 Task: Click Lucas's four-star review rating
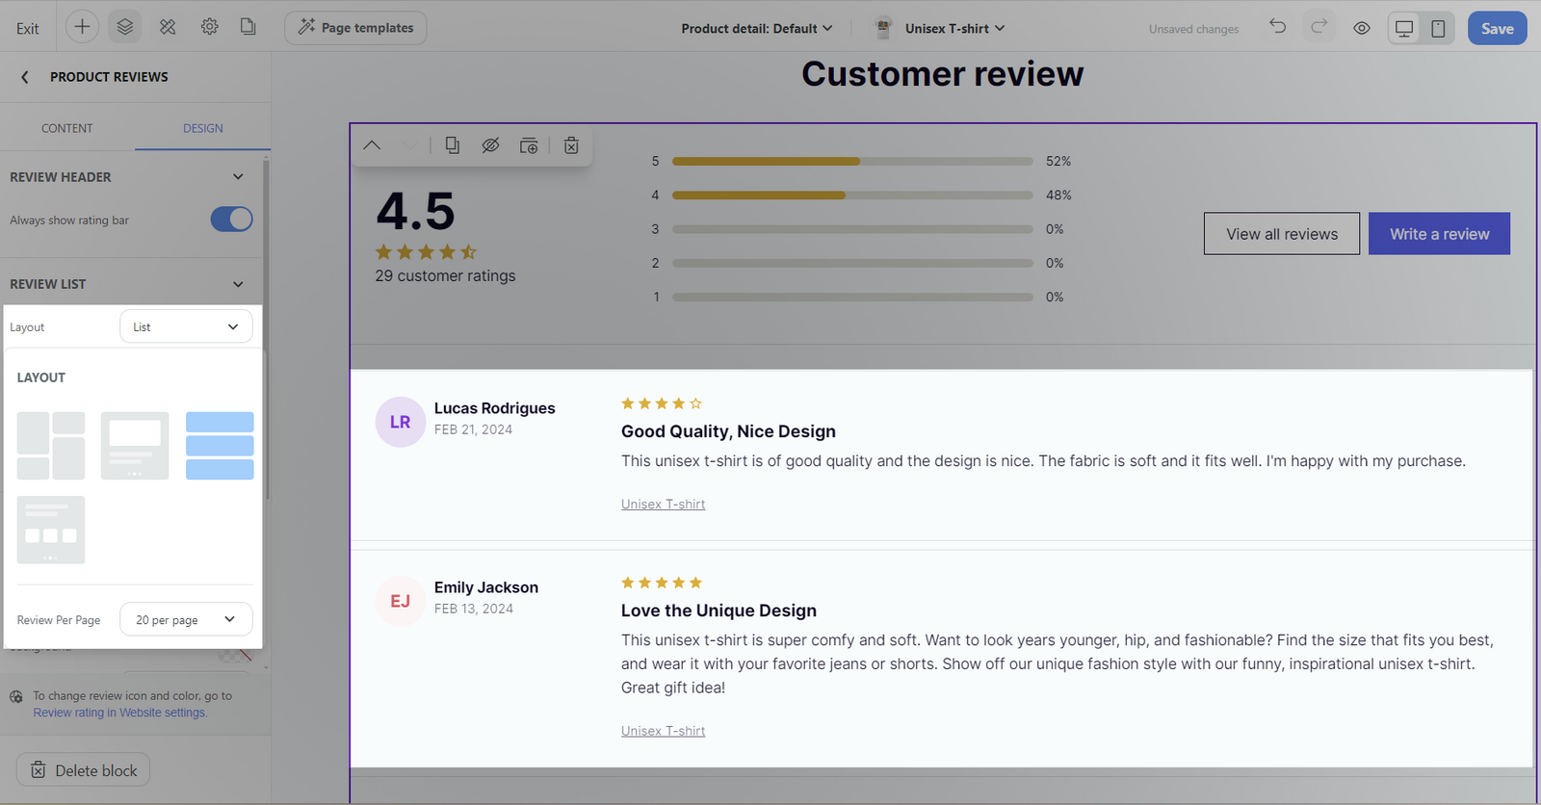(662, 403)
